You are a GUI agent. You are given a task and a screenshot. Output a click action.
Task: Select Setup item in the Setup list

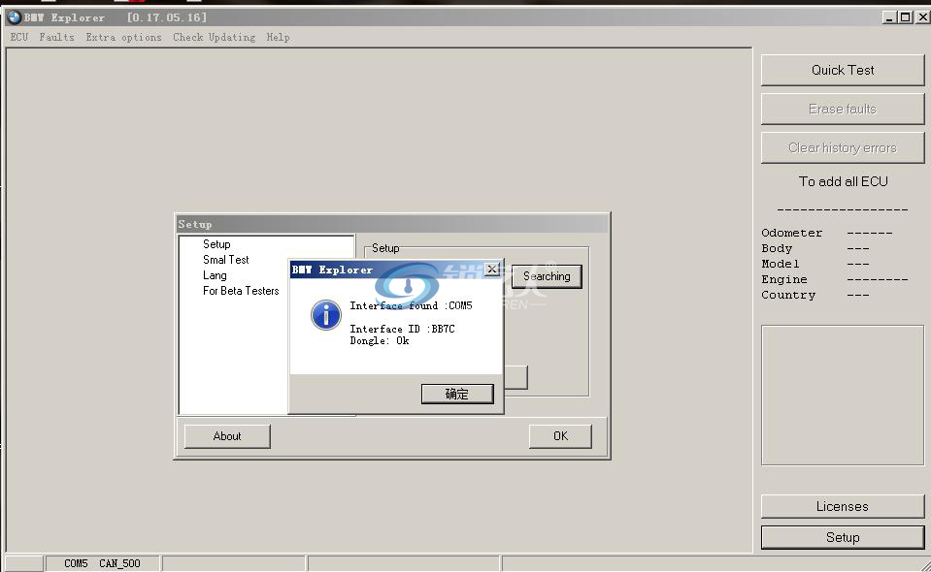pos(216,244)
